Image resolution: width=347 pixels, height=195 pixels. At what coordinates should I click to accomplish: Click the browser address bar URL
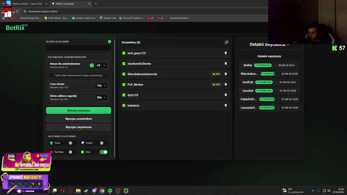[43, 11]
